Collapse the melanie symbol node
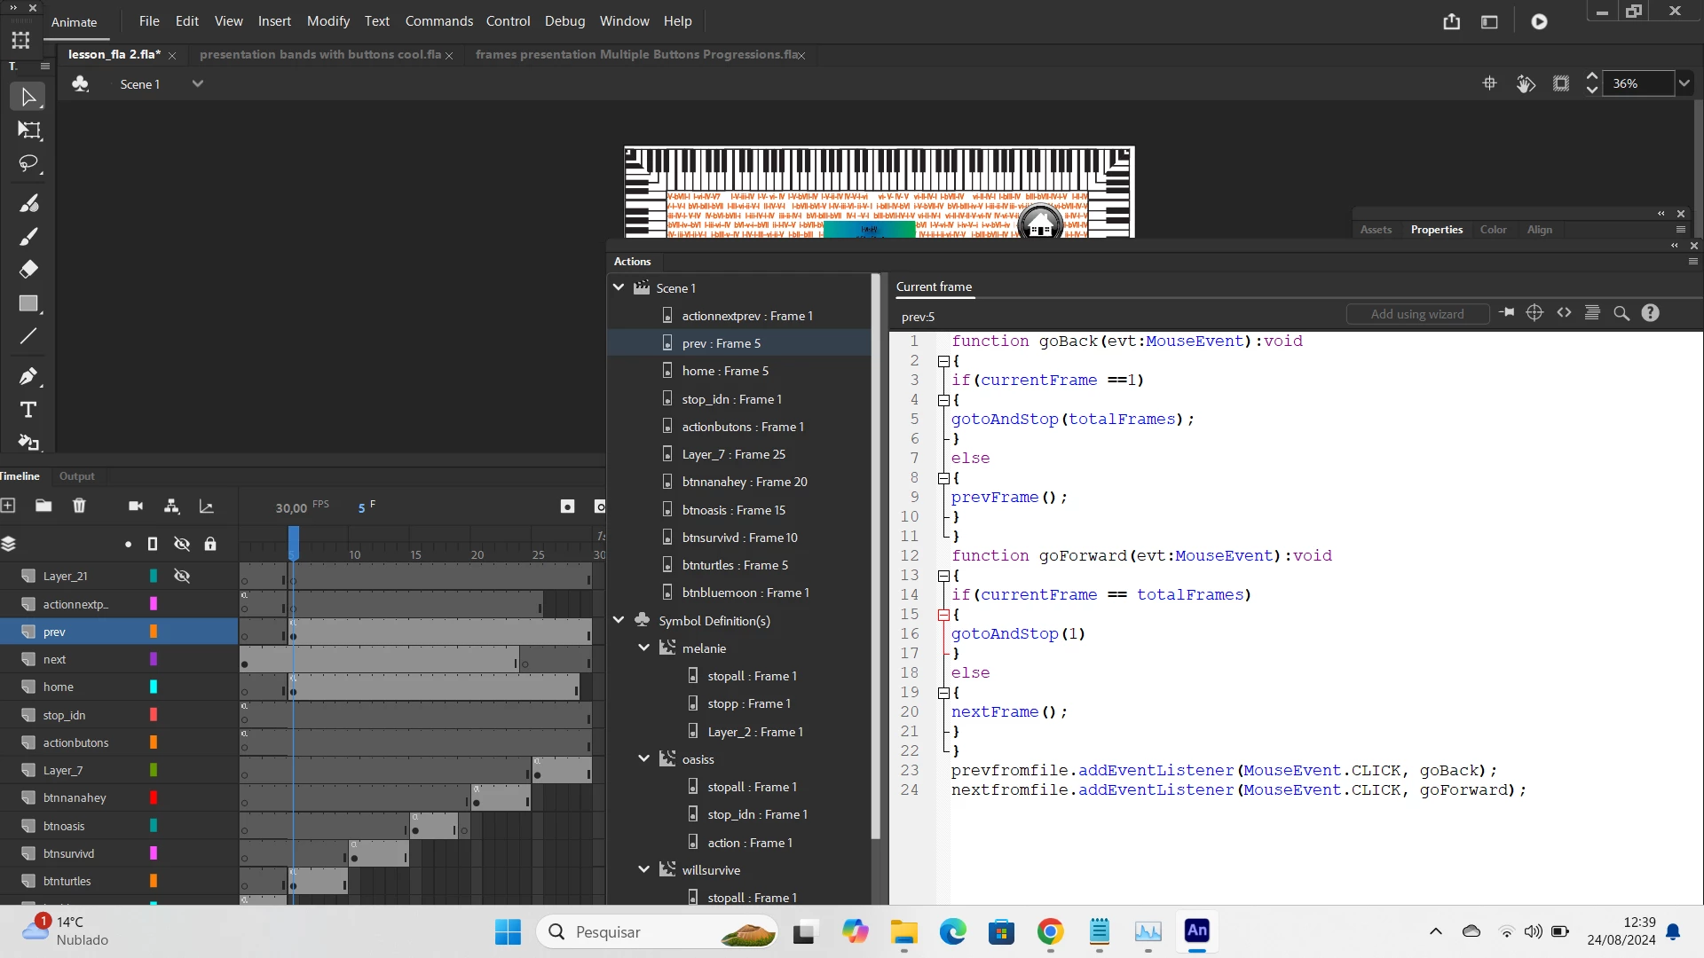Image resolution: width=1704 pixels, height=958 pixels. [x=643, y=648]
